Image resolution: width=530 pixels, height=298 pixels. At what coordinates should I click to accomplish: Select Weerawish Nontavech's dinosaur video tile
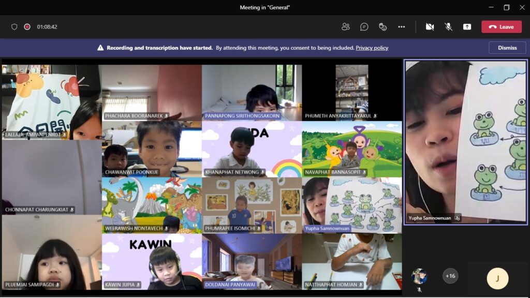[x=152, y=205]
